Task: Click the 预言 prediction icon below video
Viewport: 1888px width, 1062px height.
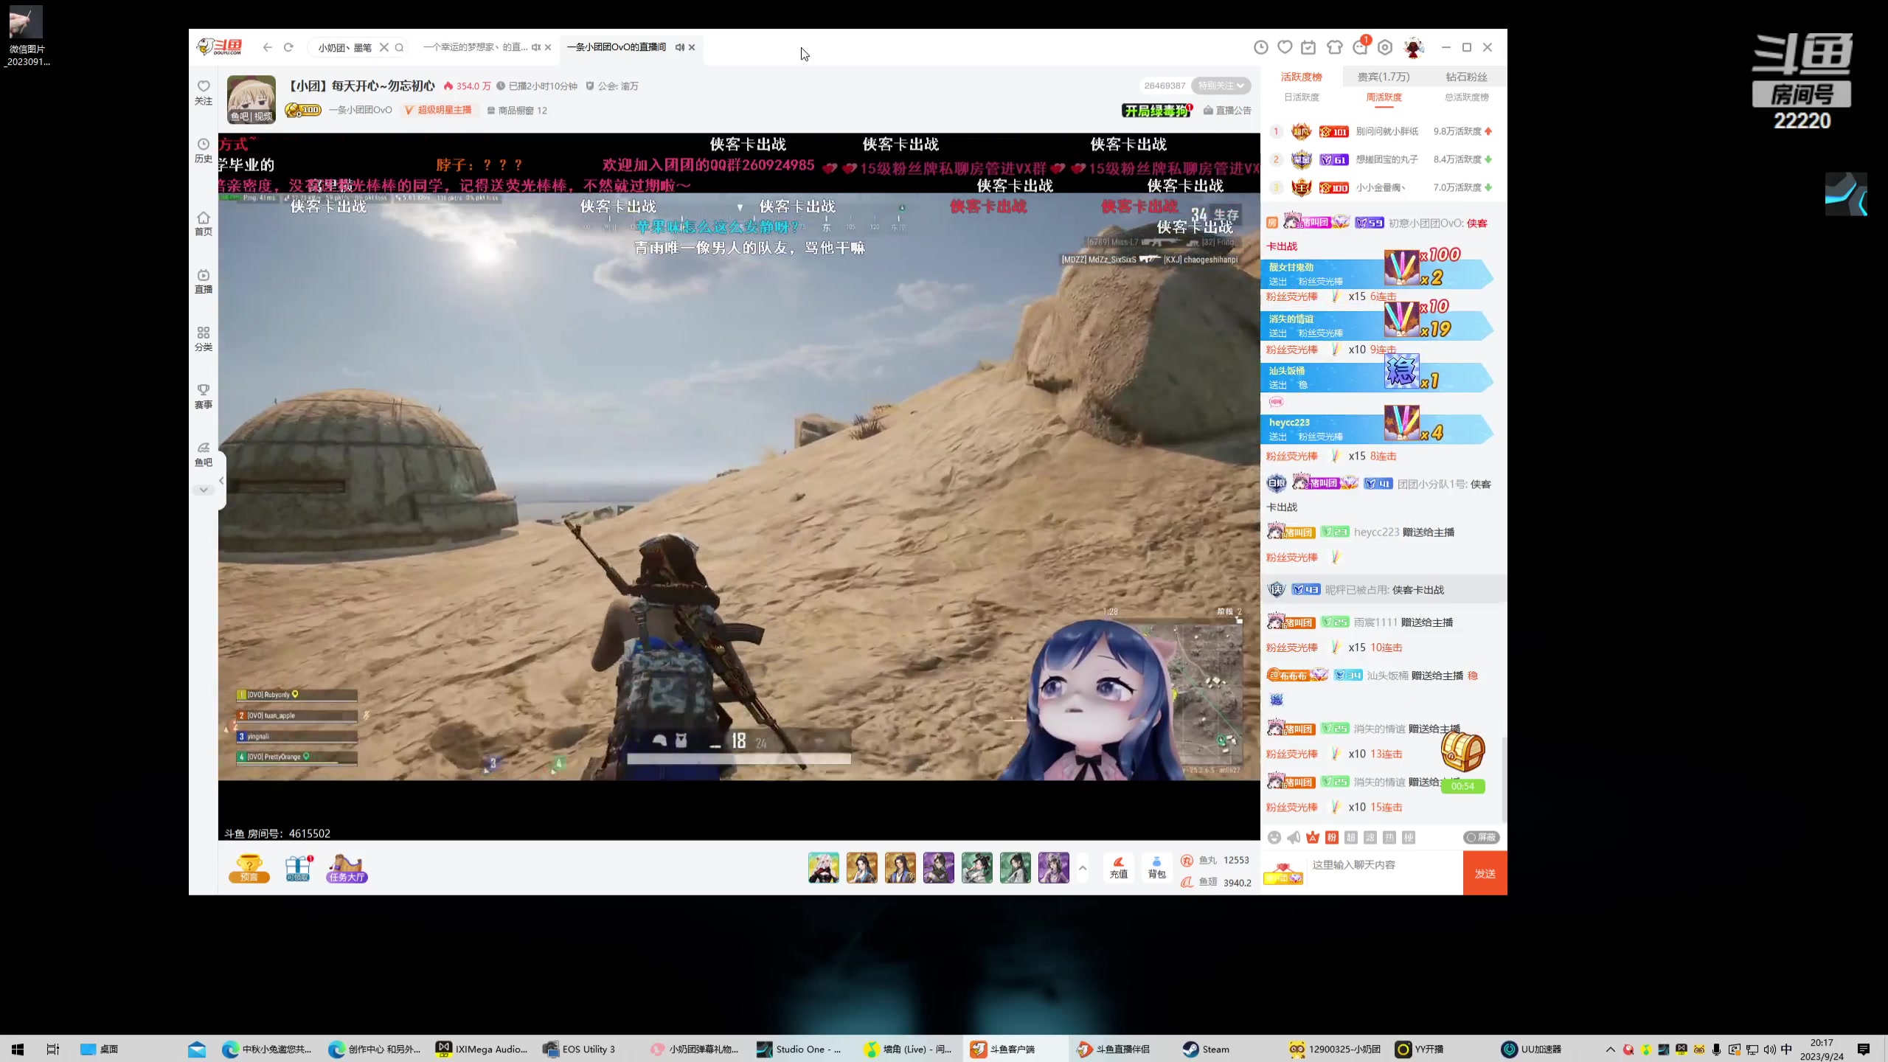Action: pos(249,868)
